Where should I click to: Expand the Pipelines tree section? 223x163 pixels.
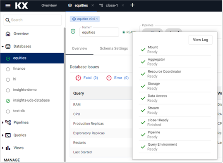point(2,123)
